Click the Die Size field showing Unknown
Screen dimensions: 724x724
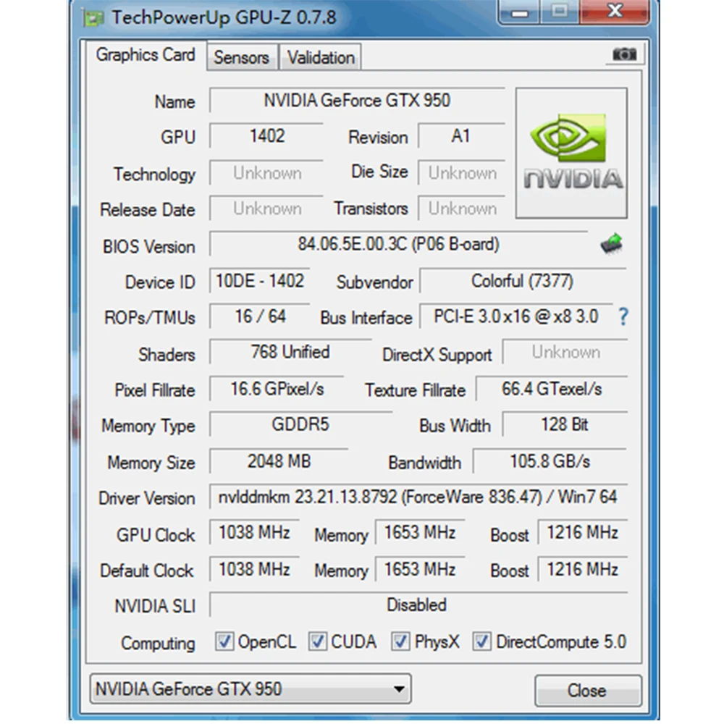(x=461, y=173)
